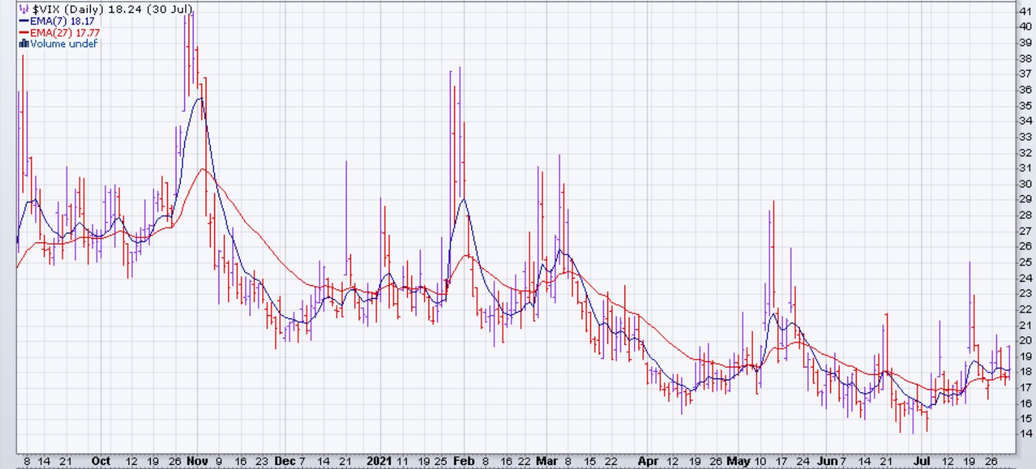Click the Apr label on the date axis
This screenshot has width=1036, height=469.
648,461
